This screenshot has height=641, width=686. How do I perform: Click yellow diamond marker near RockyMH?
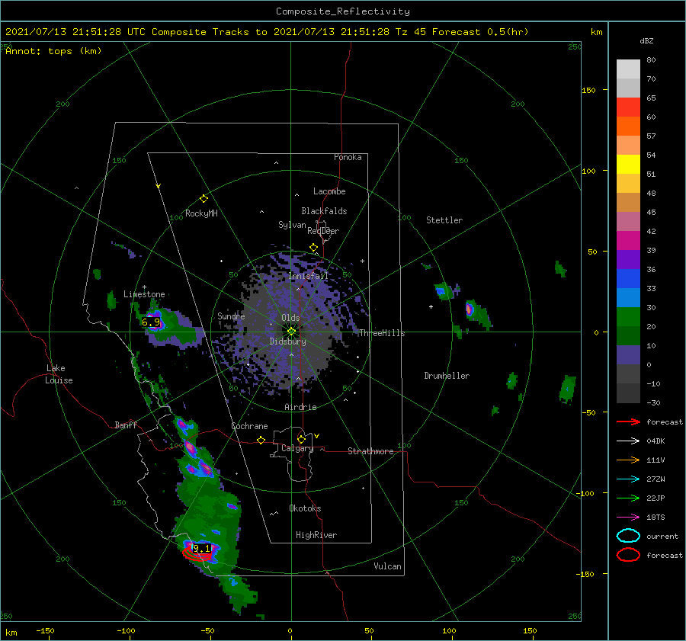pyautogui.click(x=204, y=199)
